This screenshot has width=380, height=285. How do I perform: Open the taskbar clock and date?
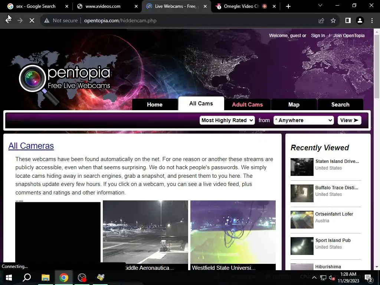coord(348,278)
